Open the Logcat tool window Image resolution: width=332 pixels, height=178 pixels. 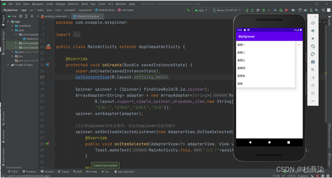(x=63, y=172)
